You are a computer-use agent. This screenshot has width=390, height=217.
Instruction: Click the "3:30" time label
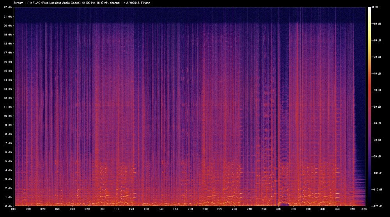[x=323, y=209]
